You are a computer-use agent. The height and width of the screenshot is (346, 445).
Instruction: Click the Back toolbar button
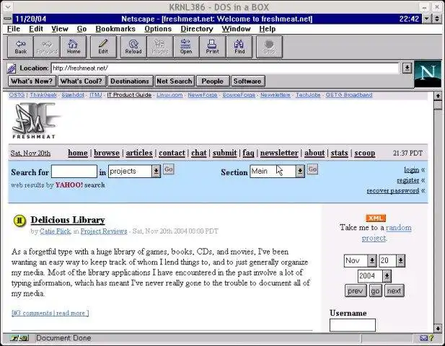coord(20,47)
